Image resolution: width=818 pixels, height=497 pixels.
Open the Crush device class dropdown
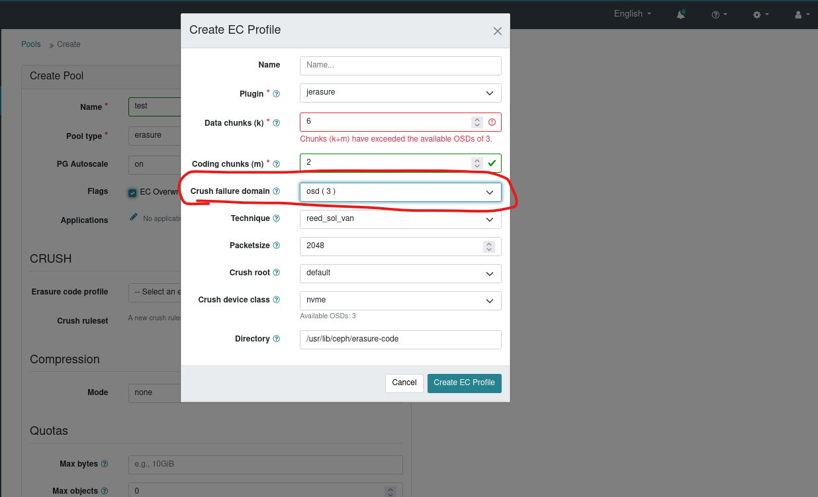400,300
